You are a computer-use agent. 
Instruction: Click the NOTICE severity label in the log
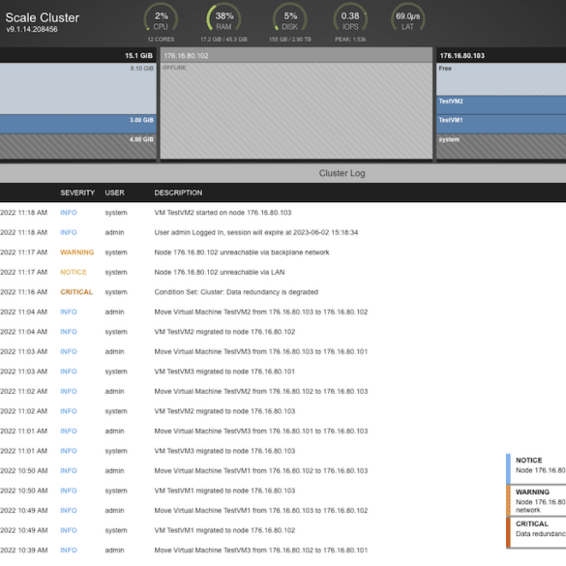click(74, 272)
